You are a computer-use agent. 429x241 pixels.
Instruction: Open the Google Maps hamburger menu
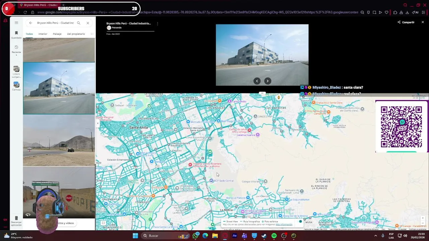pos(16,23)
